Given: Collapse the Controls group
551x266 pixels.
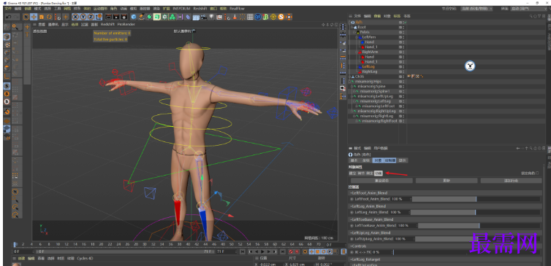Looking at the screenshot, I should tap(350, 246).
